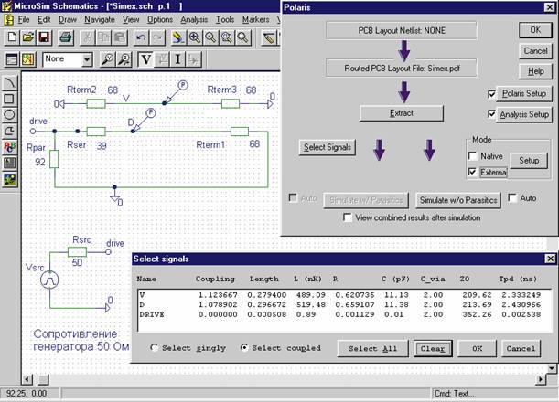Click the Extract button in Polaris
The height and width of the screenshot is (402, 559).
pos(402,113)
